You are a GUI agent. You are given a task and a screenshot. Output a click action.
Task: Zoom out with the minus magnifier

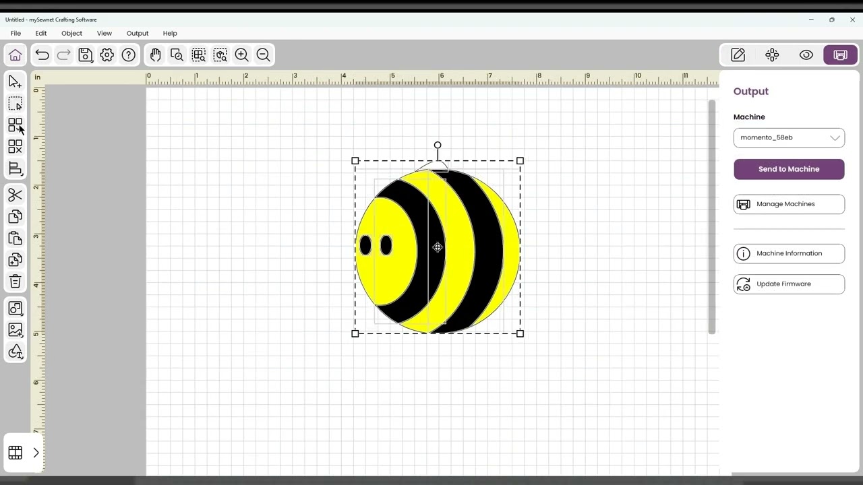pos(264,55)
